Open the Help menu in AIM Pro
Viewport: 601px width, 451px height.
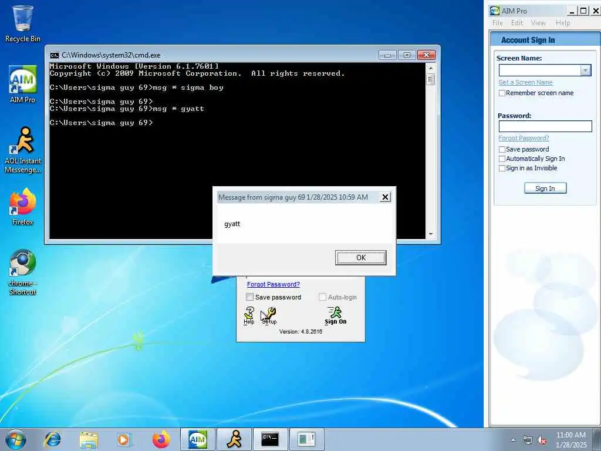(x=563, y=23)
